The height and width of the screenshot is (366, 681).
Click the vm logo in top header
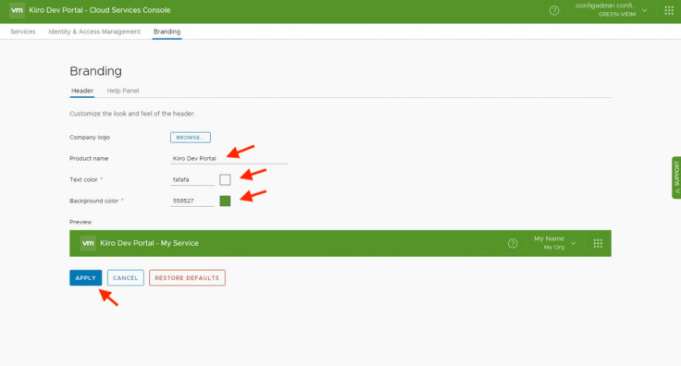[x=17, y=10]
